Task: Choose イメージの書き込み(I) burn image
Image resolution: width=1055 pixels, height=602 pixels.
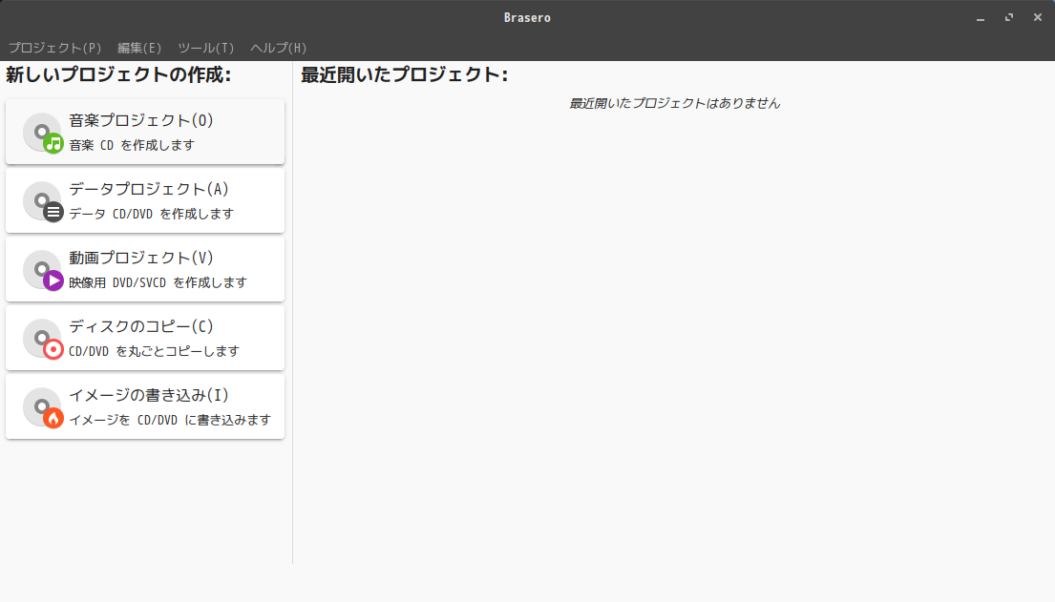Action: (145, 406)
